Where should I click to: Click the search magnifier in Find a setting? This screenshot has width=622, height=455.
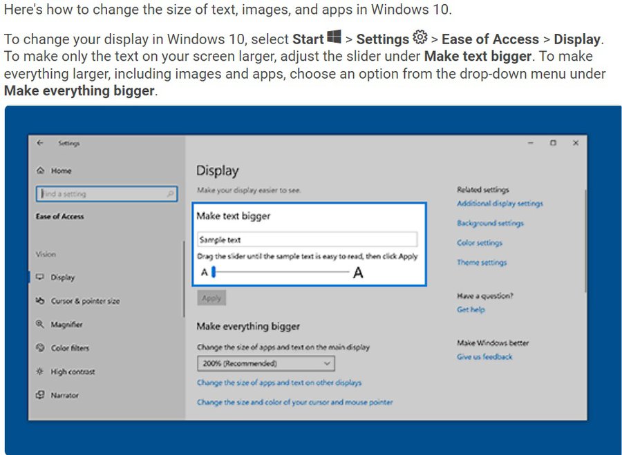[170, 194]
